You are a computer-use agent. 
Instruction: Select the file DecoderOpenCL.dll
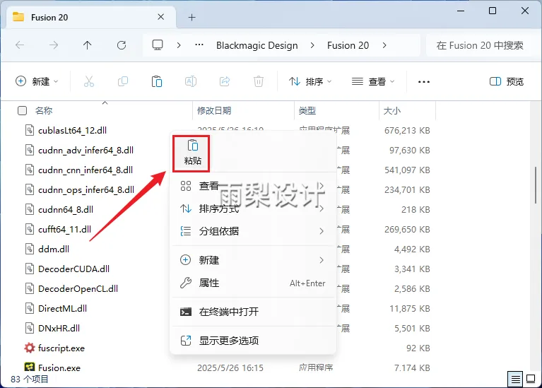pos(78,288)
